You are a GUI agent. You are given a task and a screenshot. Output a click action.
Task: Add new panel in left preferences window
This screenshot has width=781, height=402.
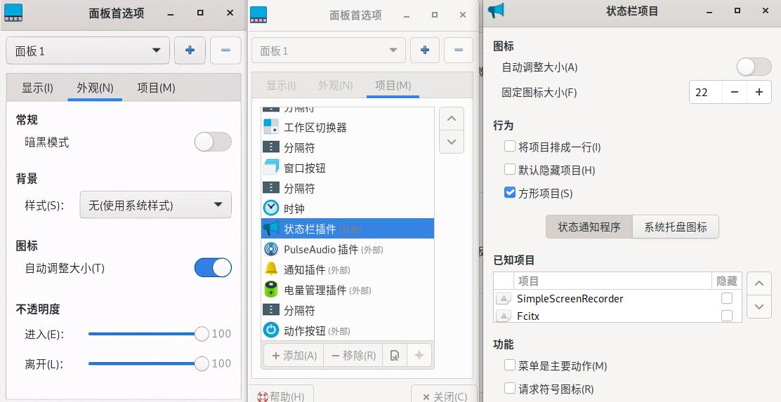pyautogui.click(x=190, y=51)
